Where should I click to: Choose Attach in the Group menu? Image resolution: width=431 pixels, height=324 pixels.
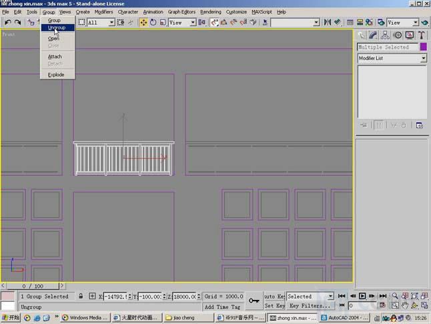click(58, 56)
